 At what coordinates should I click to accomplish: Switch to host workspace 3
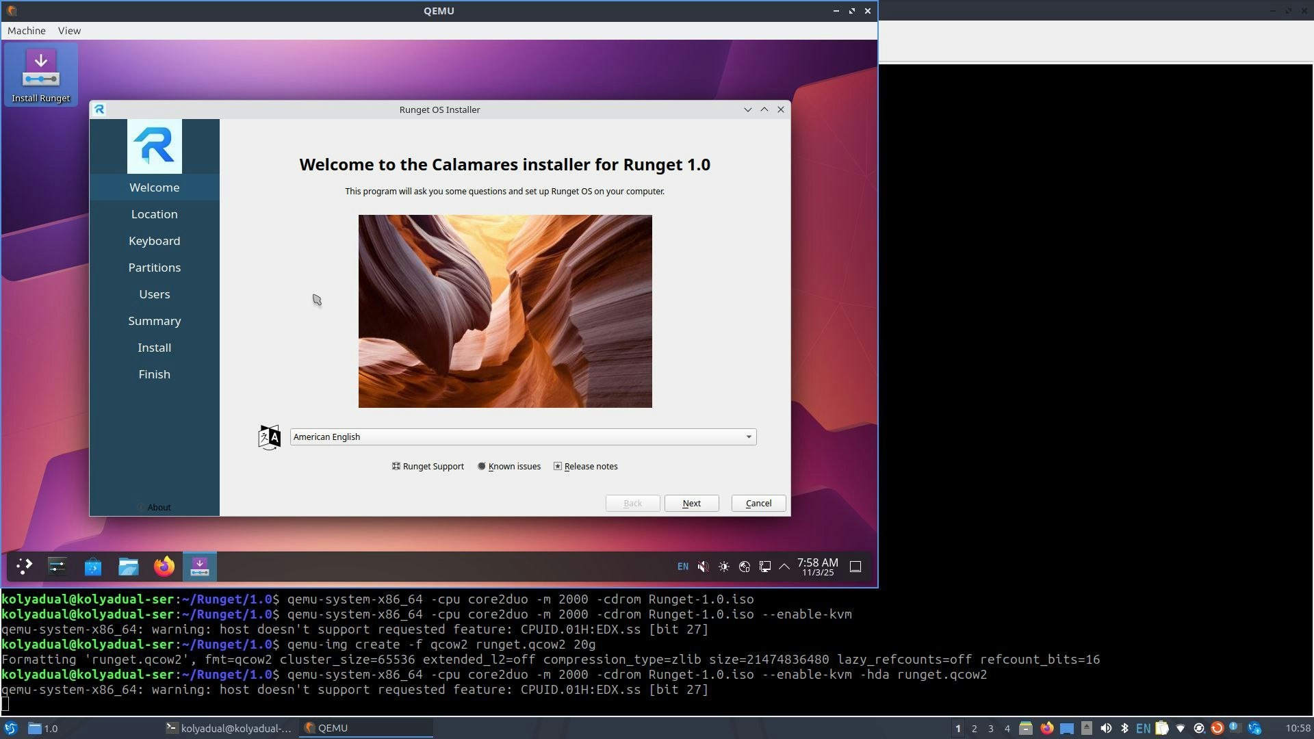pyautogui.click(x=990, y=729)
